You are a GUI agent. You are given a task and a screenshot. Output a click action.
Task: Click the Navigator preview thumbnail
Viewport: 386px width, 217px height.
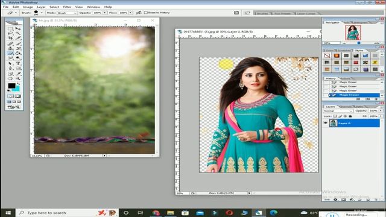353,33
